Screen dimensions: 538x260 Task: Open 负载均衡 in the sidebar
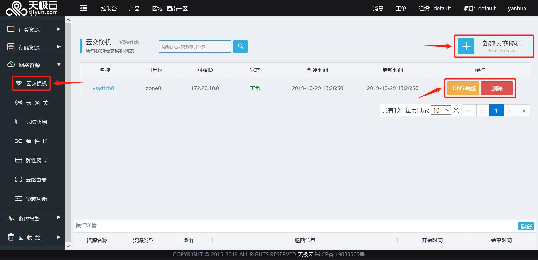tap(32, 199)
